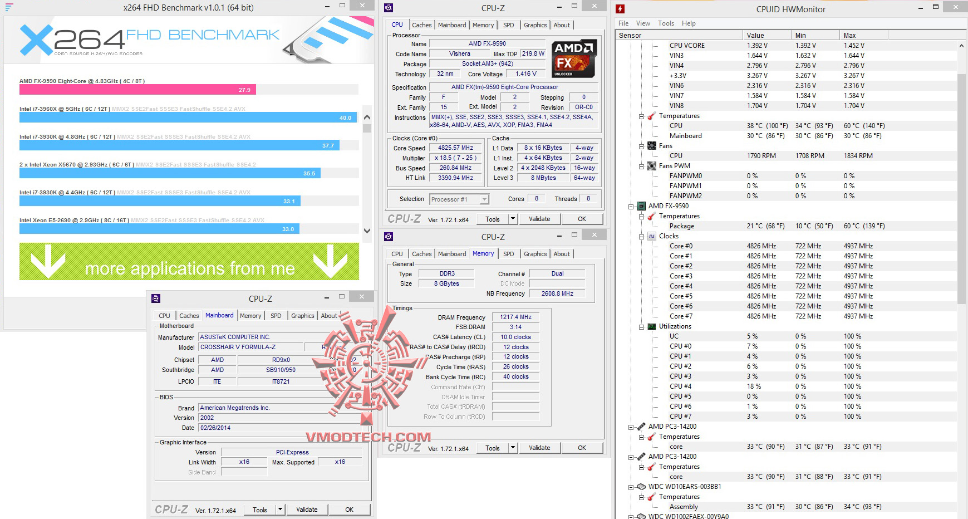The height and width of the screenshot is (519, 968).
Task: Click the CPUID HWMonitor title bar icon
Action: [620, 9]
